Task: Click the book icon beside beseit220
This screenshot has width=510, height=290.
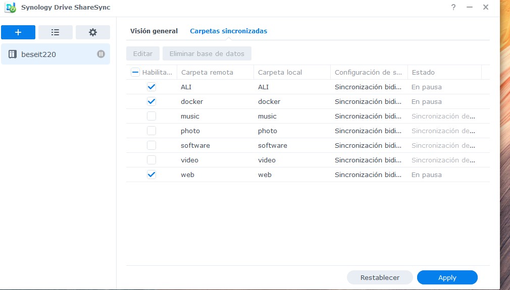Action: [x=13, y=54]
